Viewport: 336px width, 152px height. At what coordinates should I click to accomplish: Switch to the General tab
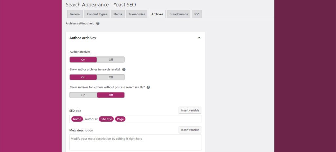point(75,14)
